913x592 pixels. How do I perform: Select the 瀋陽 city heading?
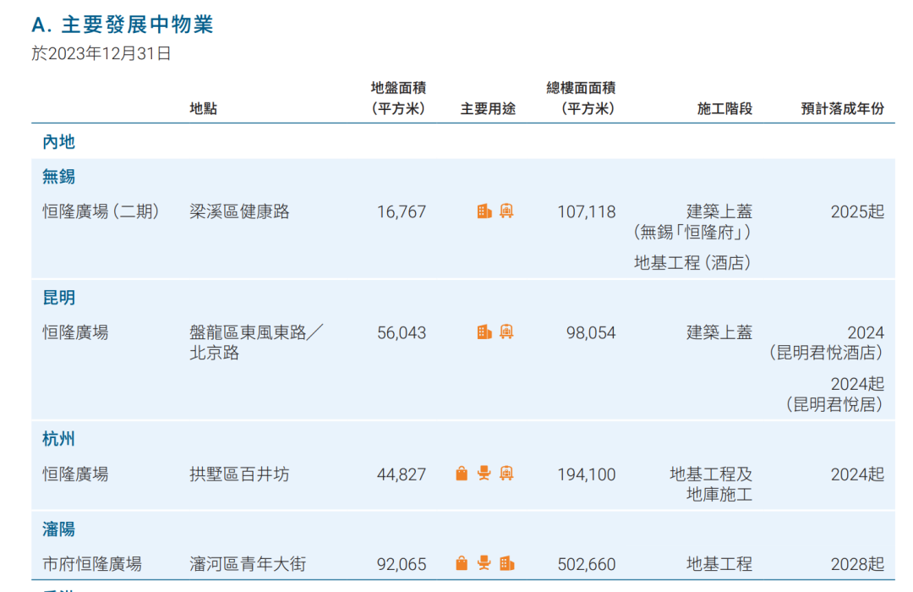click(59, 529)
